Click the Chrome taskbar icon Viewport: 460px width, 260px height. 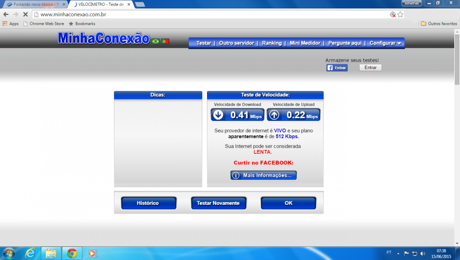(x=72, y=253)
